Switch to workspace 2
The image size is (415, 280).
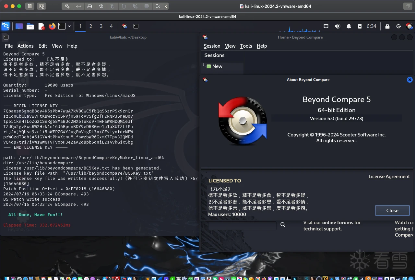pyautogui.click(x=91, y=26)
